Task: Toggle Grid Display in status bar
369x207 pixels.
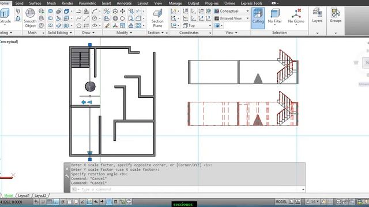Action: tap(49, 202)
